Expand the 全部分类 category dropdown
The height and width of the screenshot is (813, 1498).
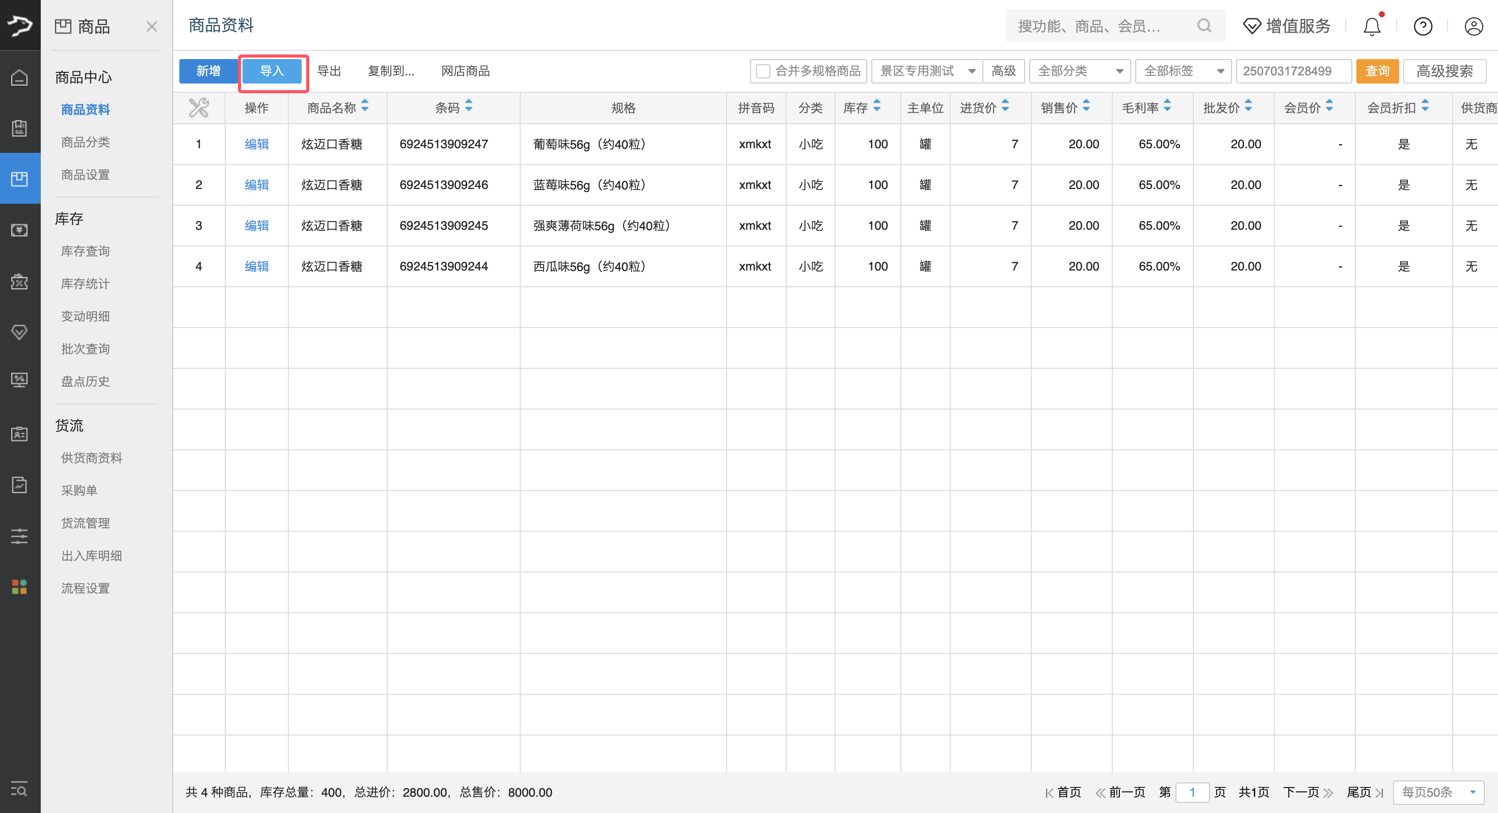coord(1080,71)
